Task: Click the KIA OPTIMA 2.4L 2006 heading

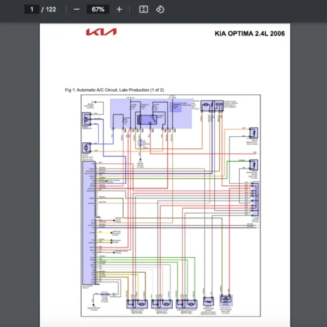Action: [250, 34]
